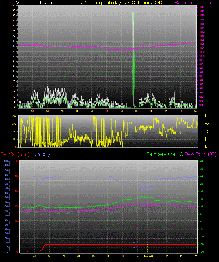Click the yellow sunset dotted marker line
The image size is (219, 262).
148,248
